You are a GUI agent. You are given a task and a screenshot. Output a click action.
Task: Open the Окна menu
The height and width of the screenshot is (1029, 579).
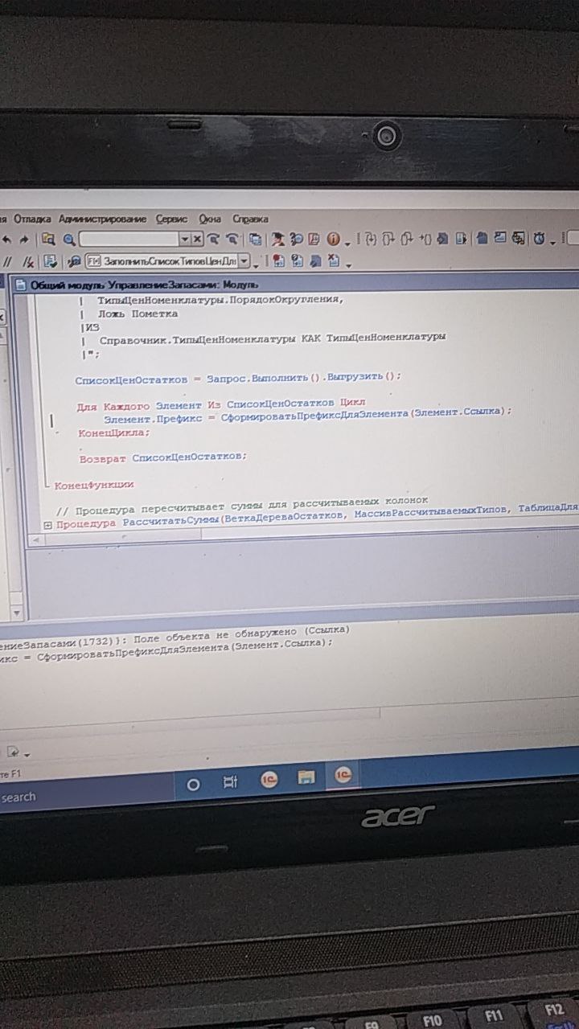point(210,219)
